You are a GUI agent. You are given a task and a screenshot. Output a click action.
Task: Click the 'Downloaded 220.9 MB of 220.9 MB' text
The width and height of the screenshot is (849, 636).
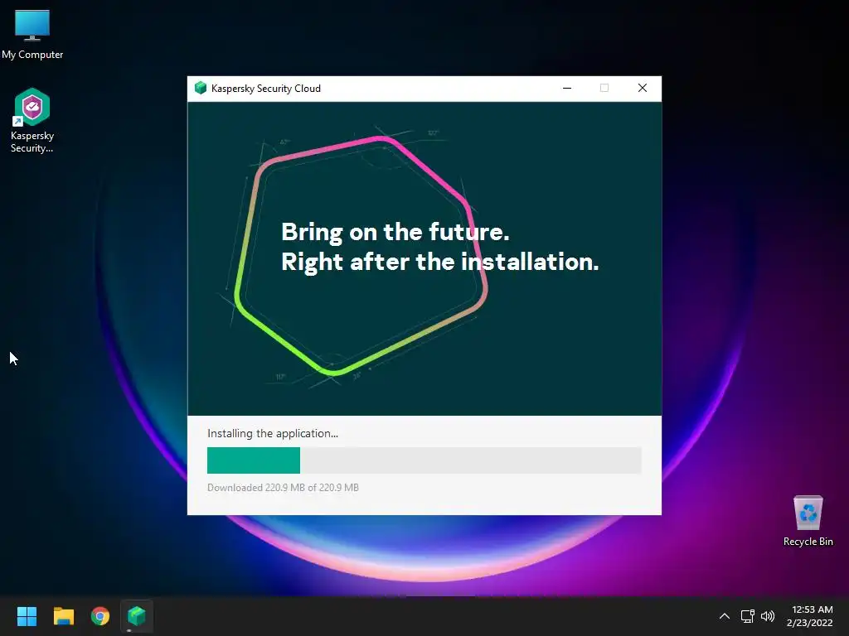(x=283, y=487)
